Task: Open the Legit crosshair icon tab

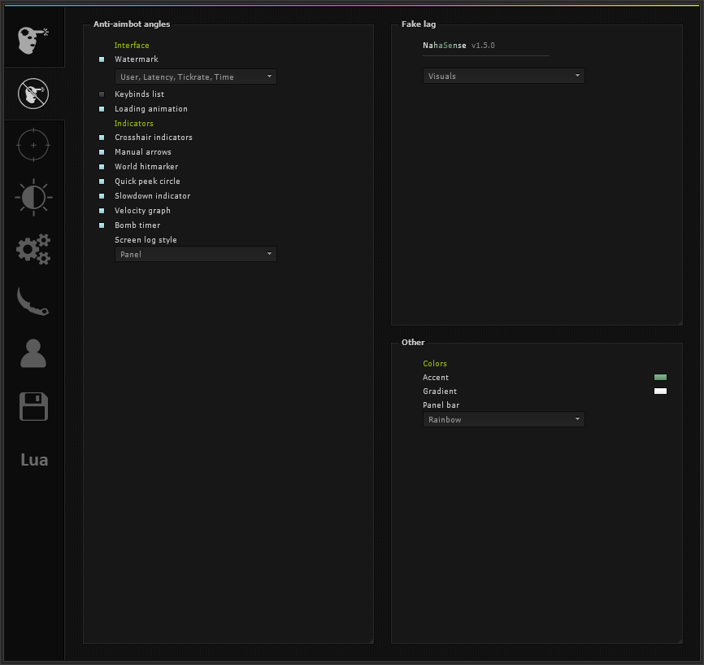Action: (x=33, y=145)
